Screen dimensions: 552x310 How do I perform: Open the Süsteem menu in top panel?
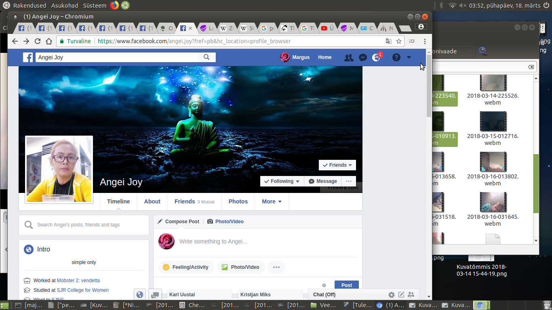point(95,6)
